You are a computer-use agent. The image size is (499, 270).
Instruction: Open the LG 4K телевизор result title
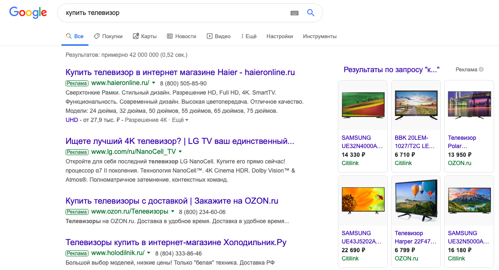[180, 141]
